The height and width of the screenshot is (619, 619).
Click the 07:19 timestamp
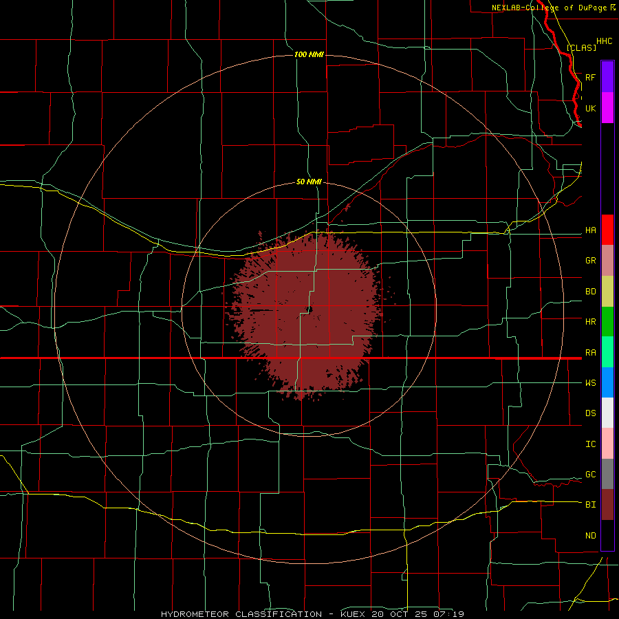pyautogui.click(x=448, y=614)
